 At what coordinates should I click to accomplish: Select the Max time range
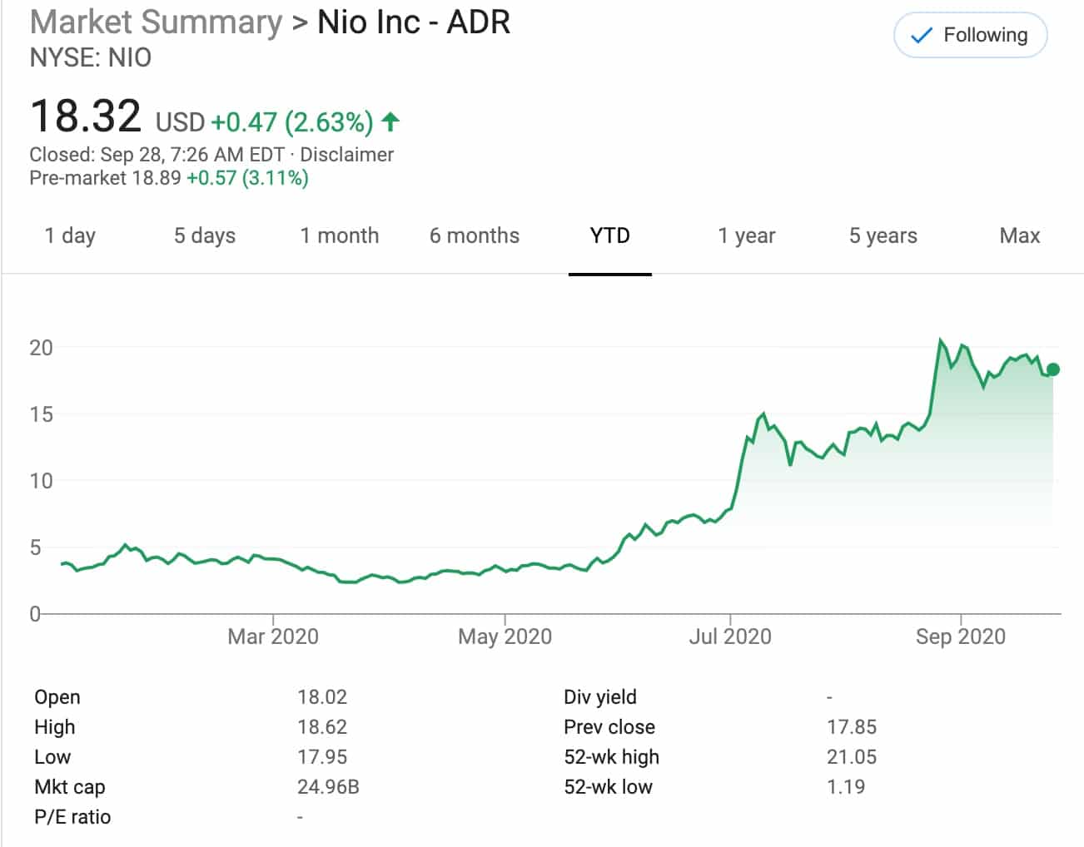click(1020, 236)
